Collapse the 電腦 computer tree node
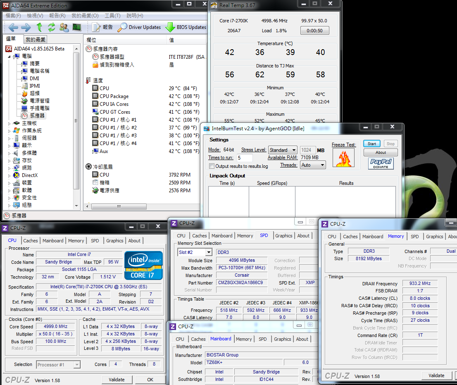The height and width of the screenshot is (385, 457). click(10, 57)
